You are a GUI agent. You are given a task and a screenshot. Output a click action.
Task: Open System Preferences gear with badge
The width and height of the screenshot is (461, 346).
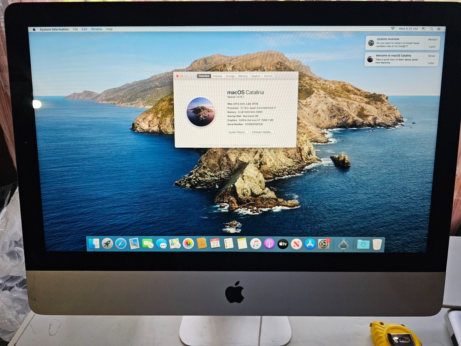coord(324,244)
